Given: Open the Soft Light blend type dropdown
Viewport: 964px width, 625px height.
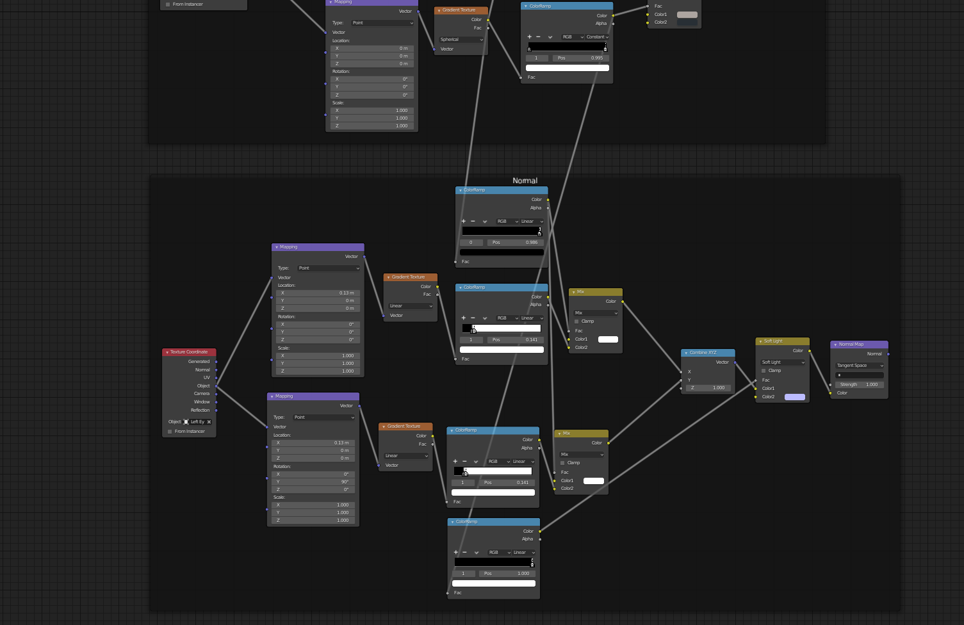Looking at the screenshot, I should click(783, 362).
